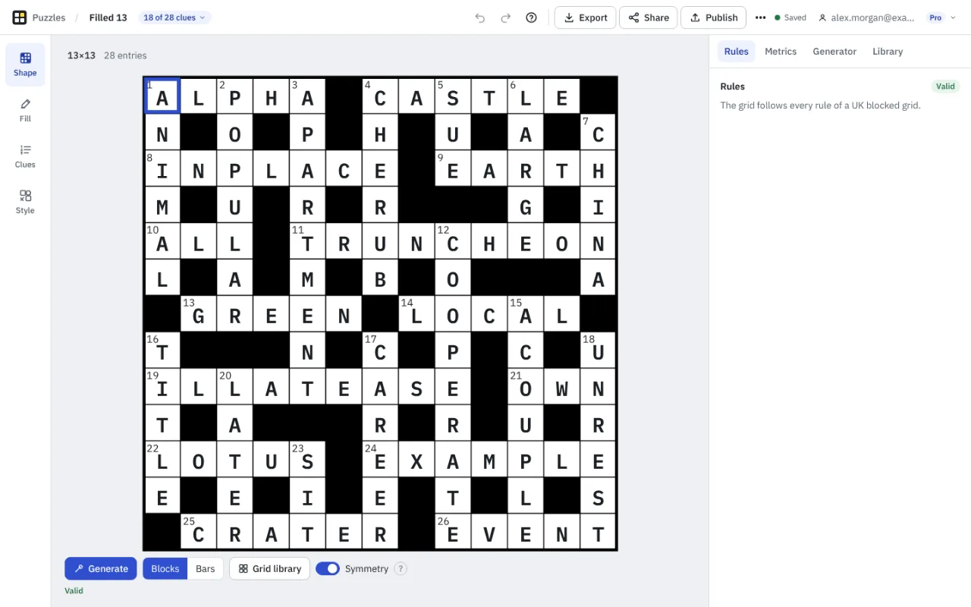Open the Grid library
971x607 pixels.
269,568
